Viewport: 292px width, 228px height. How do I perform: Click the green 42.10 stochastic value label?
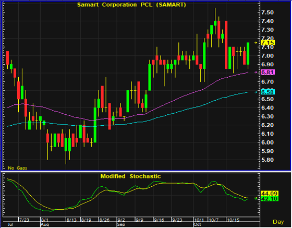pos(270,199)
